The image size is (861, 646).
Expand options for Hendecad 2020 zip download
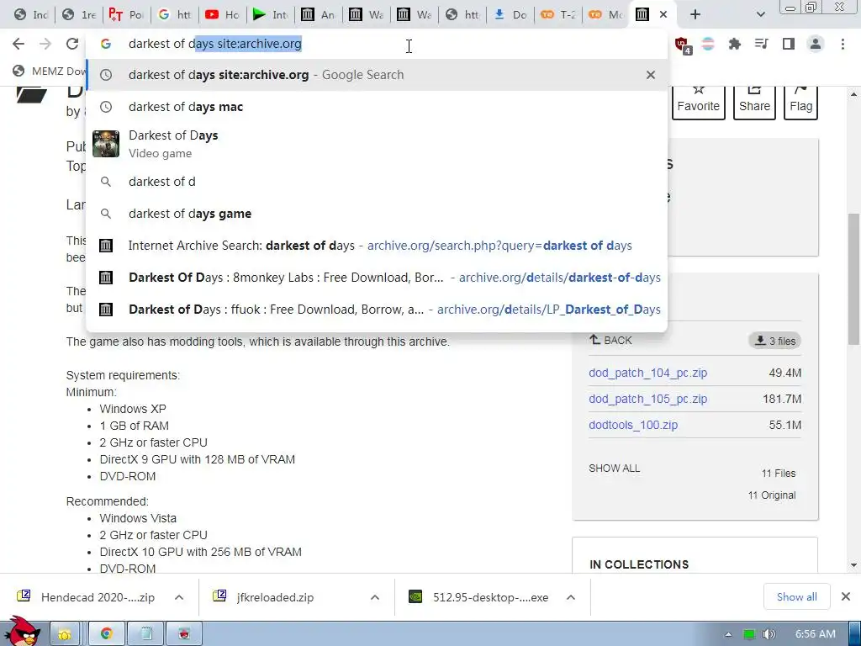click(179, 597)
